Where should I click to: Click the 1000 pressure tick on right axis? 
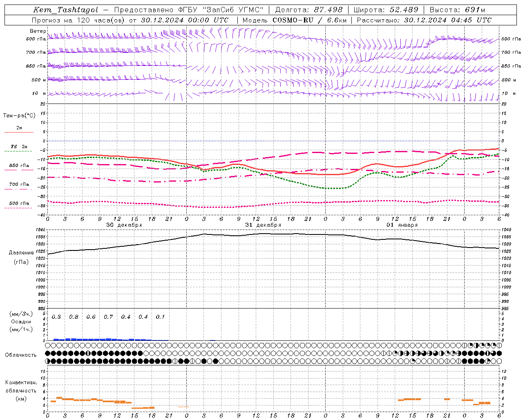tap(506, 287)
